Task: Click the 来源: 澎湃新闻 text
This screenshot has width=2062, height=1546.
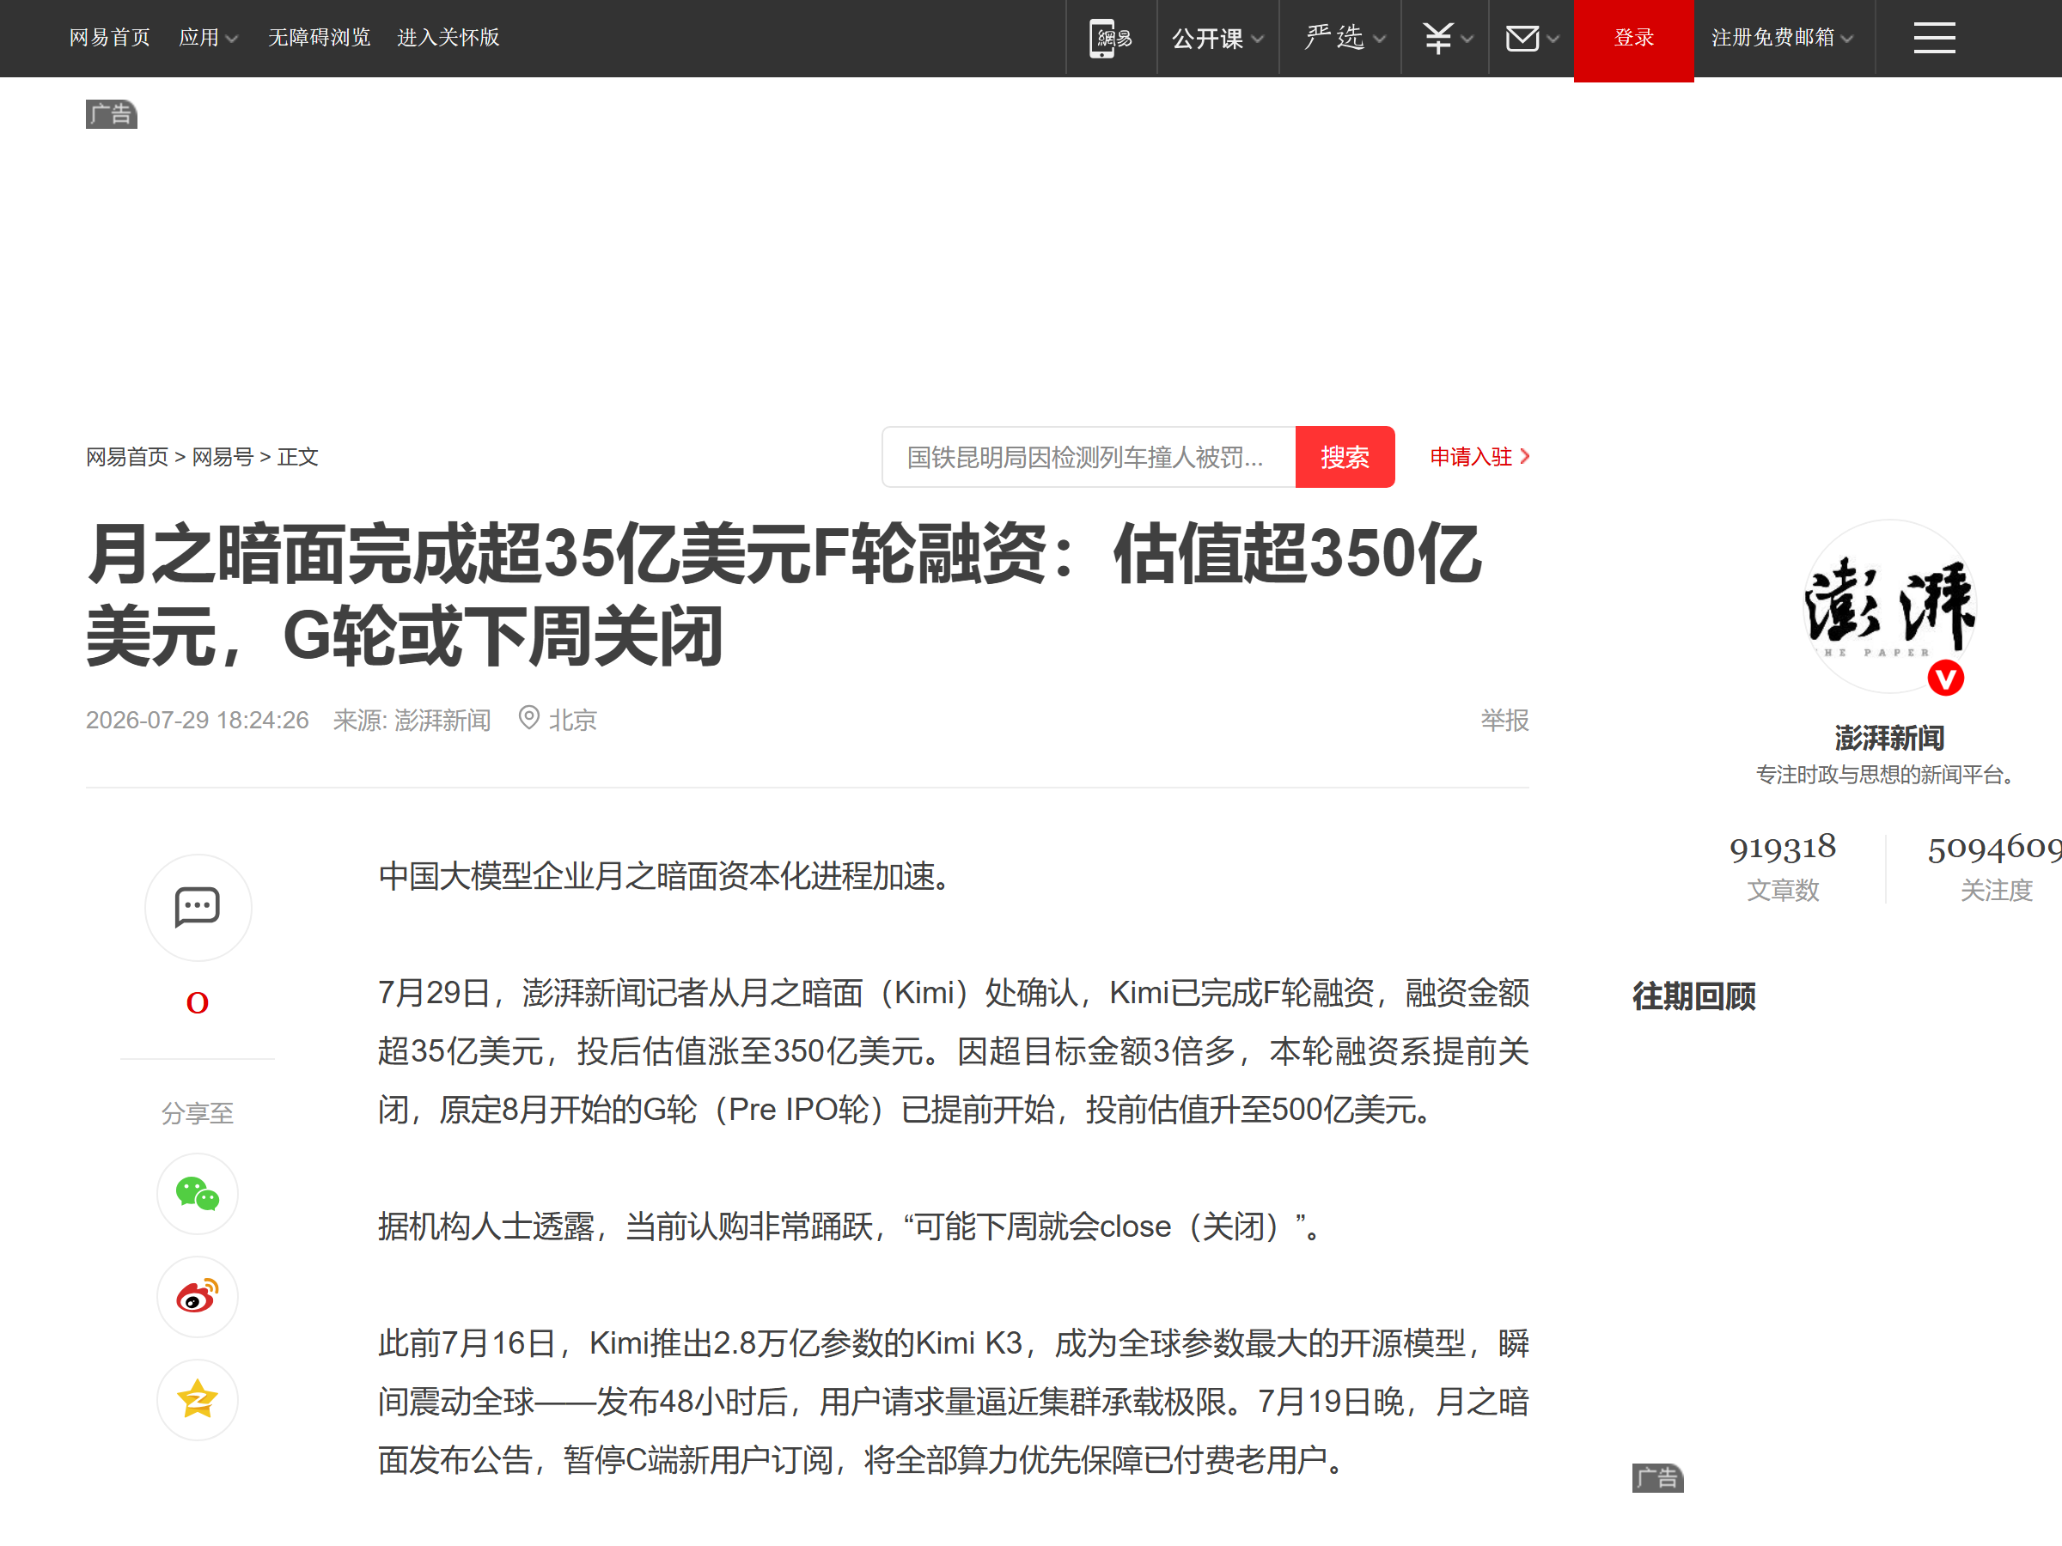Action: [411, 720]
